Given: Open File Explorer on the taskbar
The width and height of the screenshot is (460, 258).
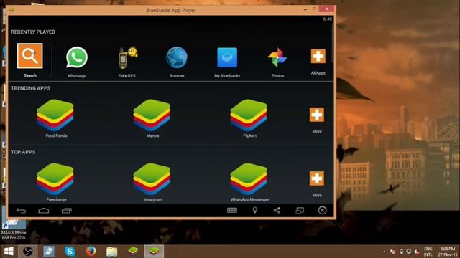Looking at the screenshot, I should (112, 252).
